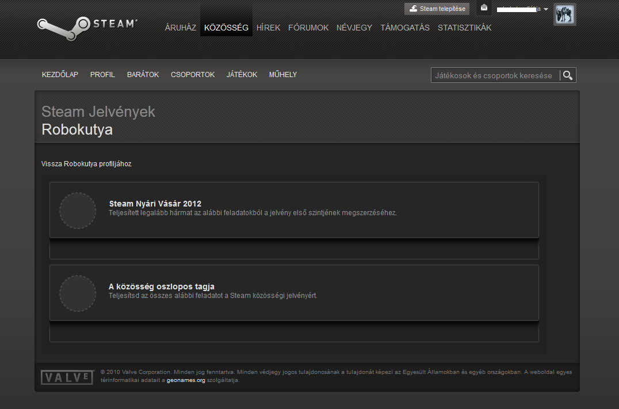Open TÁMOGATÁS page
Image resolution: width=619 pixels, height=409 pixels.
coord(404,28)
